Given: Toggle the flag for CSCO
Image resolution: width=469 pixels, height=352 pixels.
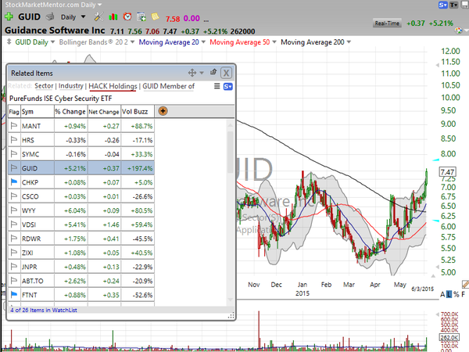Looking at the screenshot, I should pos(14,196).
